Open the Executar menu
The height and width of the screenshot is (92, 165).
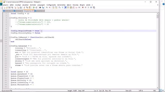click(76, 5)
